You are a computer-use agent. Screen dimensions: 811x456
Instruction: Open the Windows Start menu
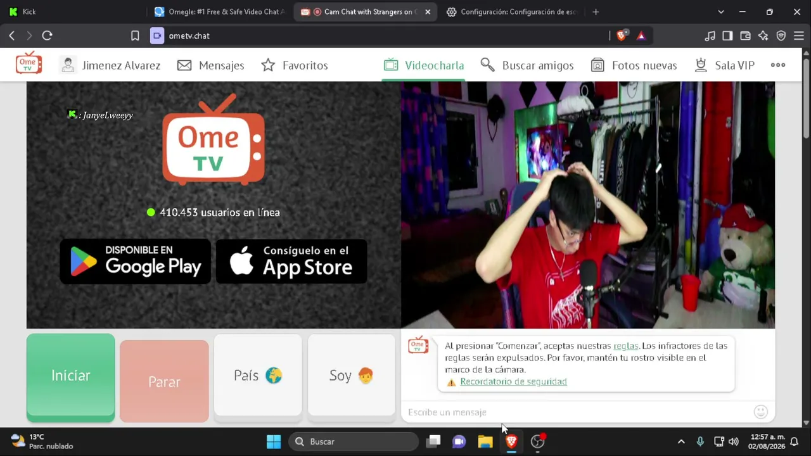pos(274,441)
